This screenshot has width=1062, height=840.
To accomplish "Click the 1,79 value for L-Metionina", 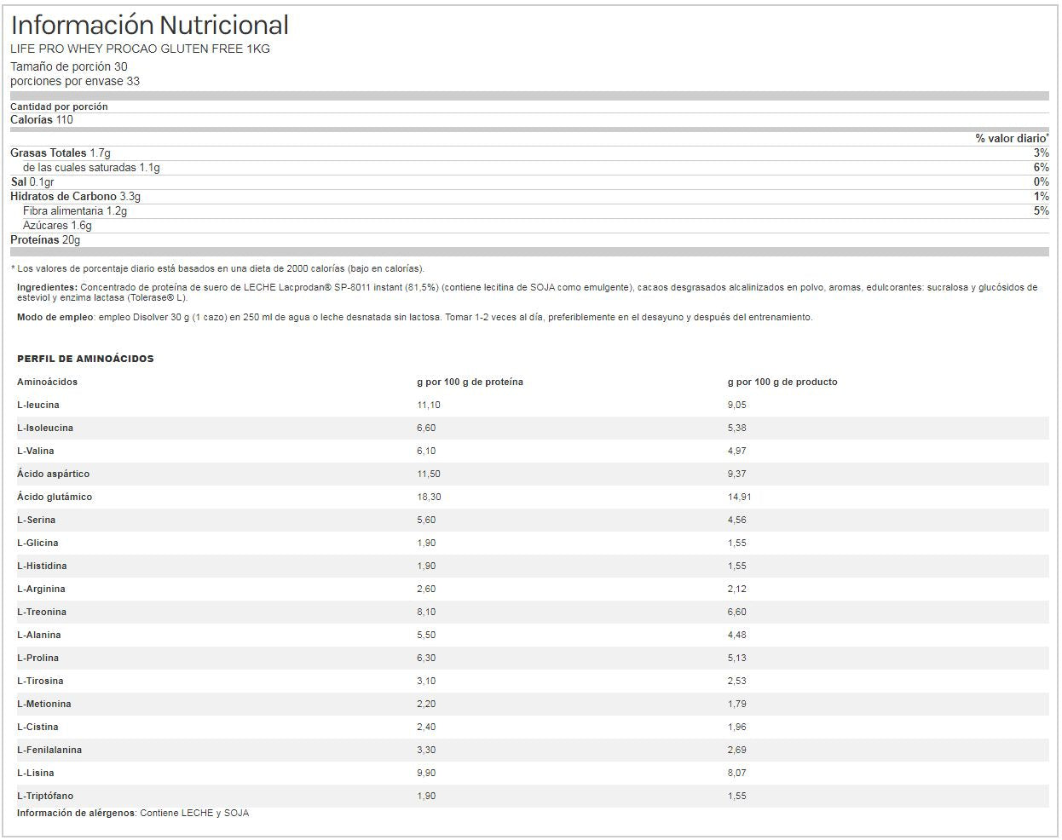I will pos(737,704).
